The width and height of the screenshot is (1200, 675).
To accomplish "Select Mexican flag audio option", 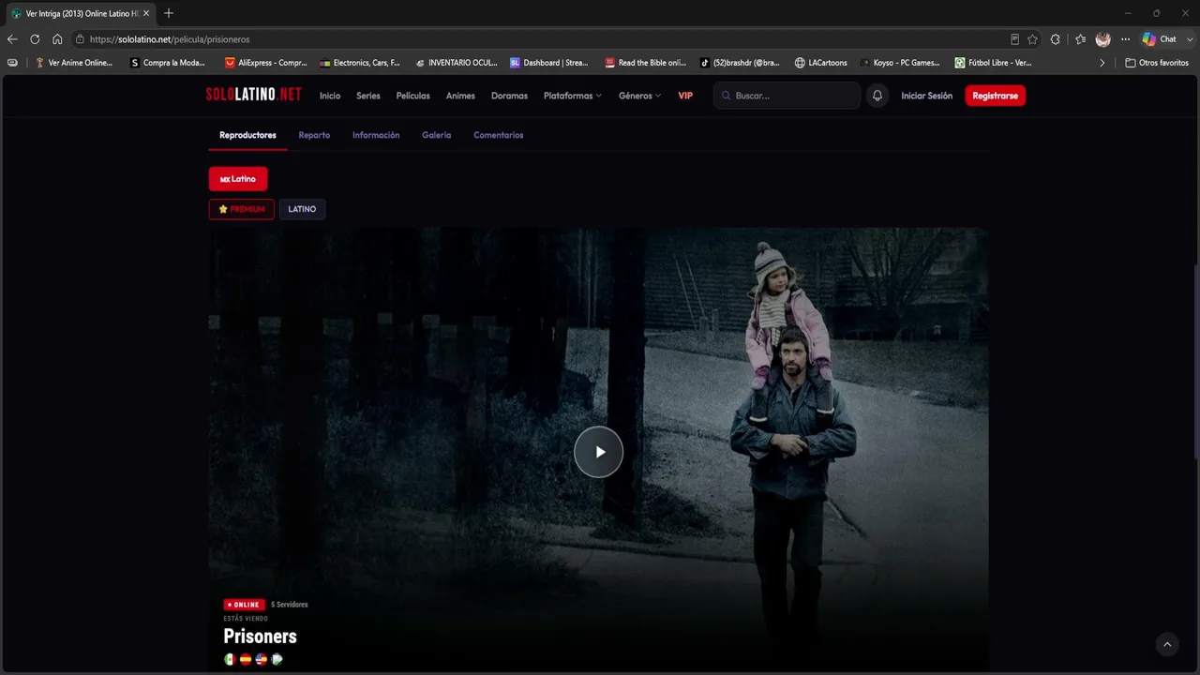I will (x=230, y=659).
